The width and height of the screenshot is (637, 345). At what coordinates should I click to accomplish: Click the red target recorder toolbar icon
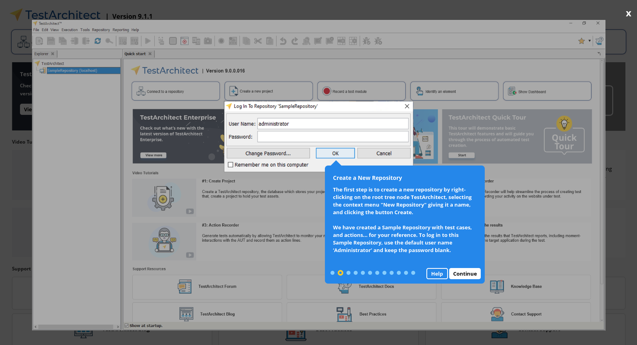click(x=185, y=41)
